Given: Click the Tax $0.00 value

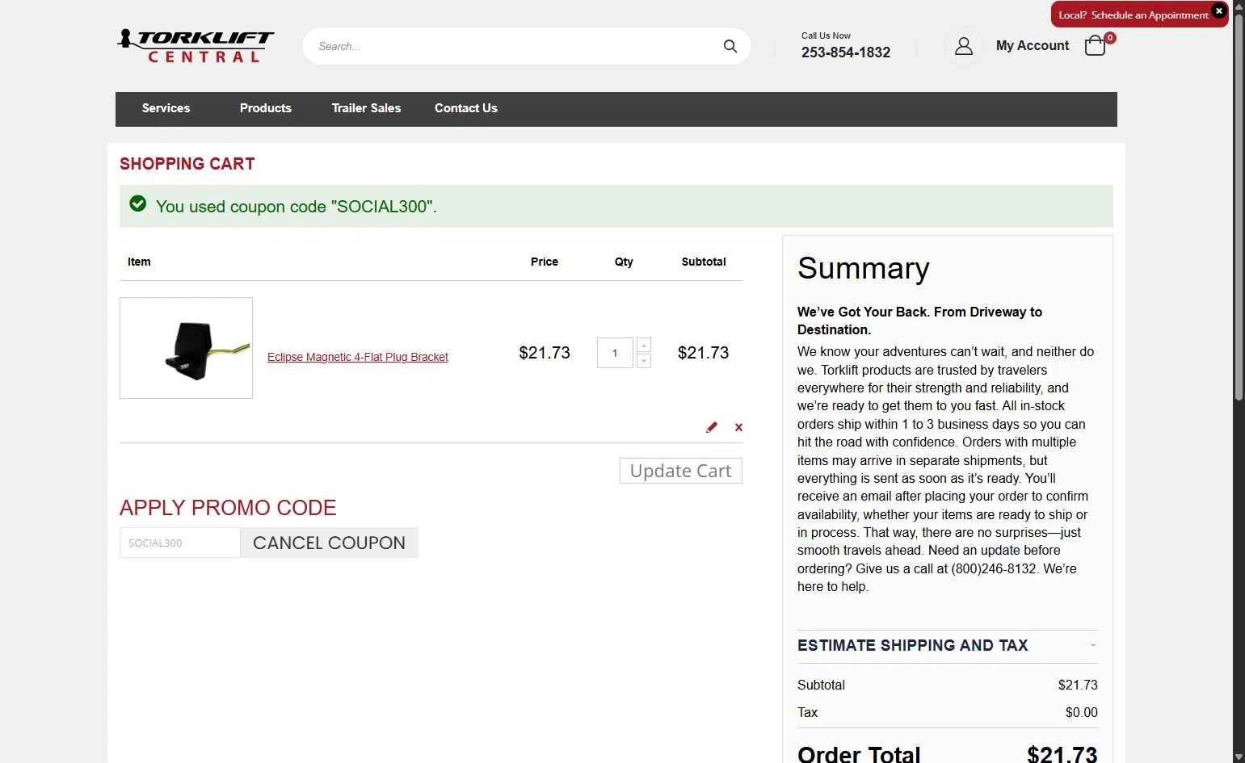Looking at the screenshot, I should click(1081, 712).
